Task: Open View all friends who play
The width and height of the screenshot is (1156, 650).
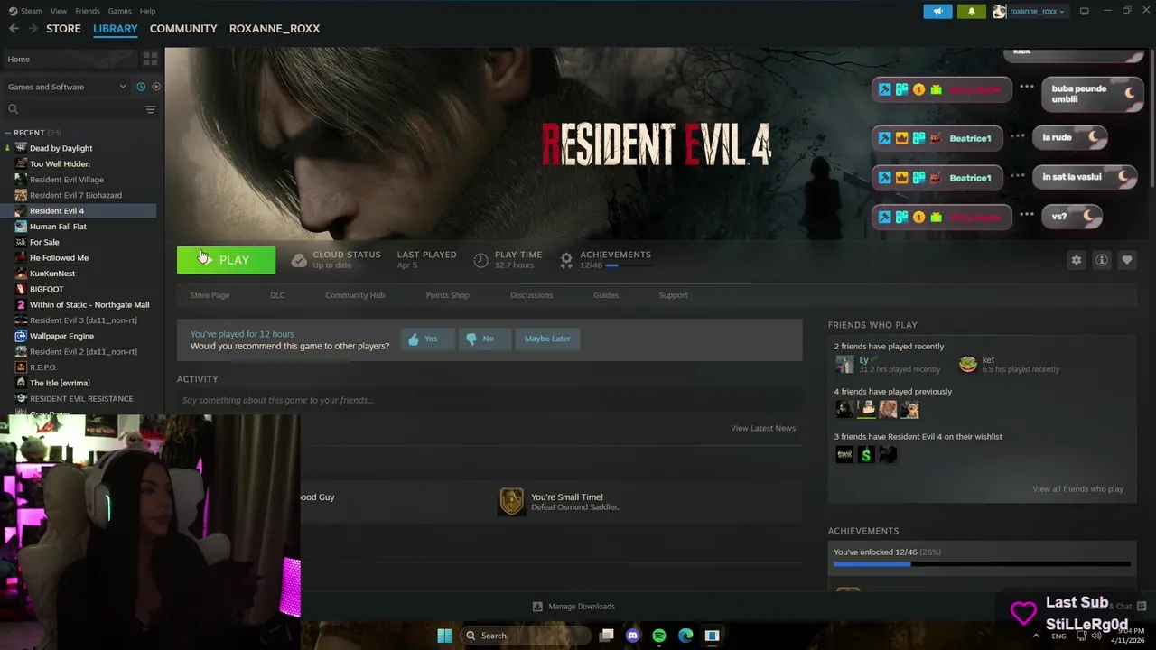Action: pos(1077,489)
